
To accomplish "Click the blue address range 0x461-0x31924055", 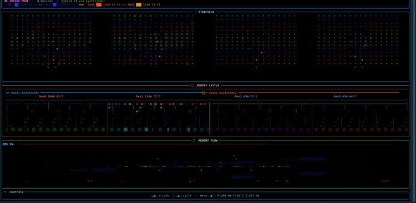I will click(25, 93).
